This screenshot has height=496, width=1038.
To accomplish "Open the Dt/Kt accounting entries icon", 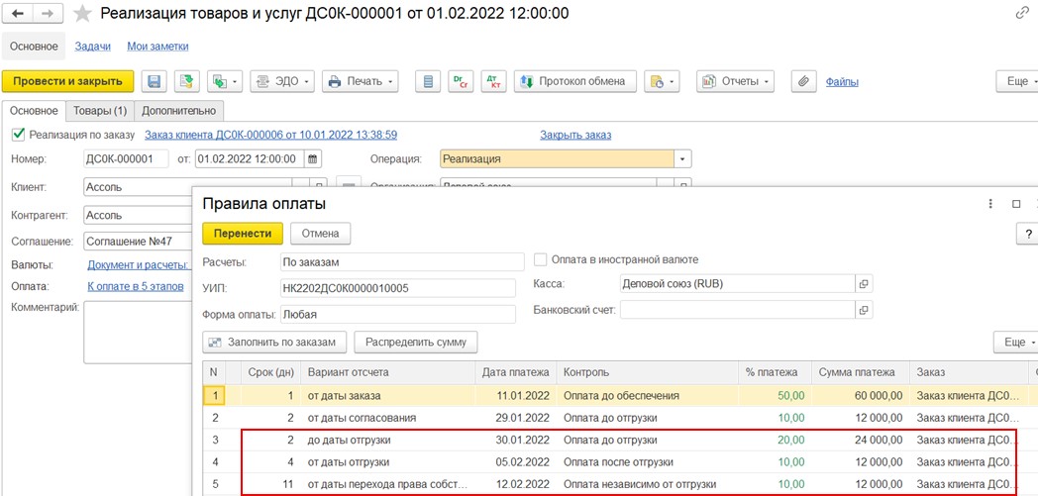I will click(492, 81).
